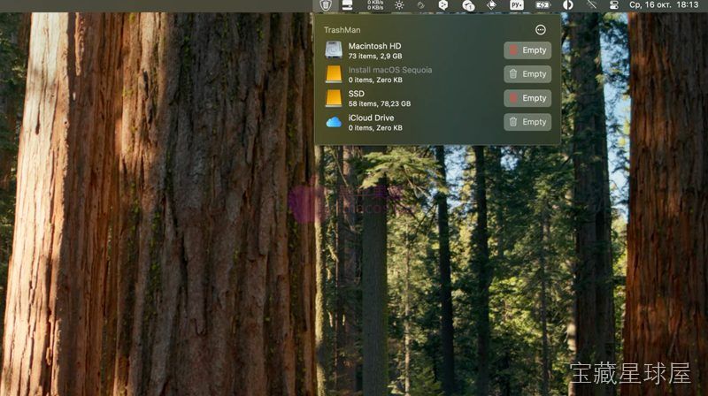Click the tag-shaped menu bar icon
This screenshot has width=708, height=396.
point(491,5)
